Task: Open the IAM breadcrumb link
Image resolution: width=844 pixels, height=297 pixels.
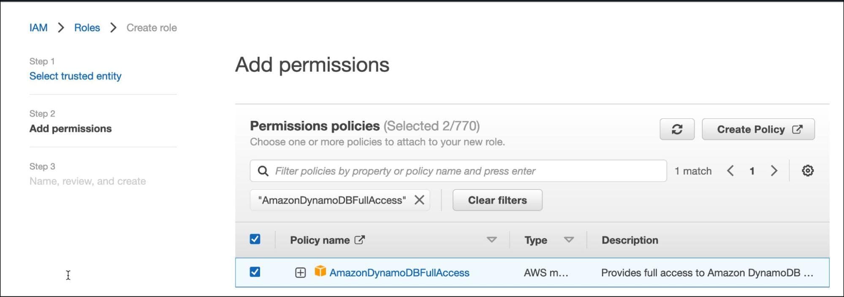Action: click(38, 27)
